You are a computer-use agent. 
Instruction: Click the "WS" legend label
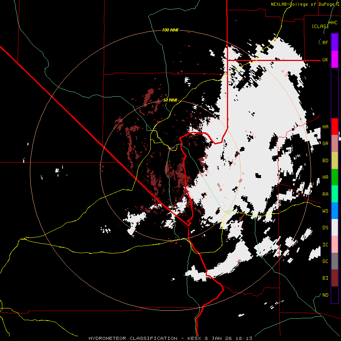pyautogui.click(x=325, y=211)
